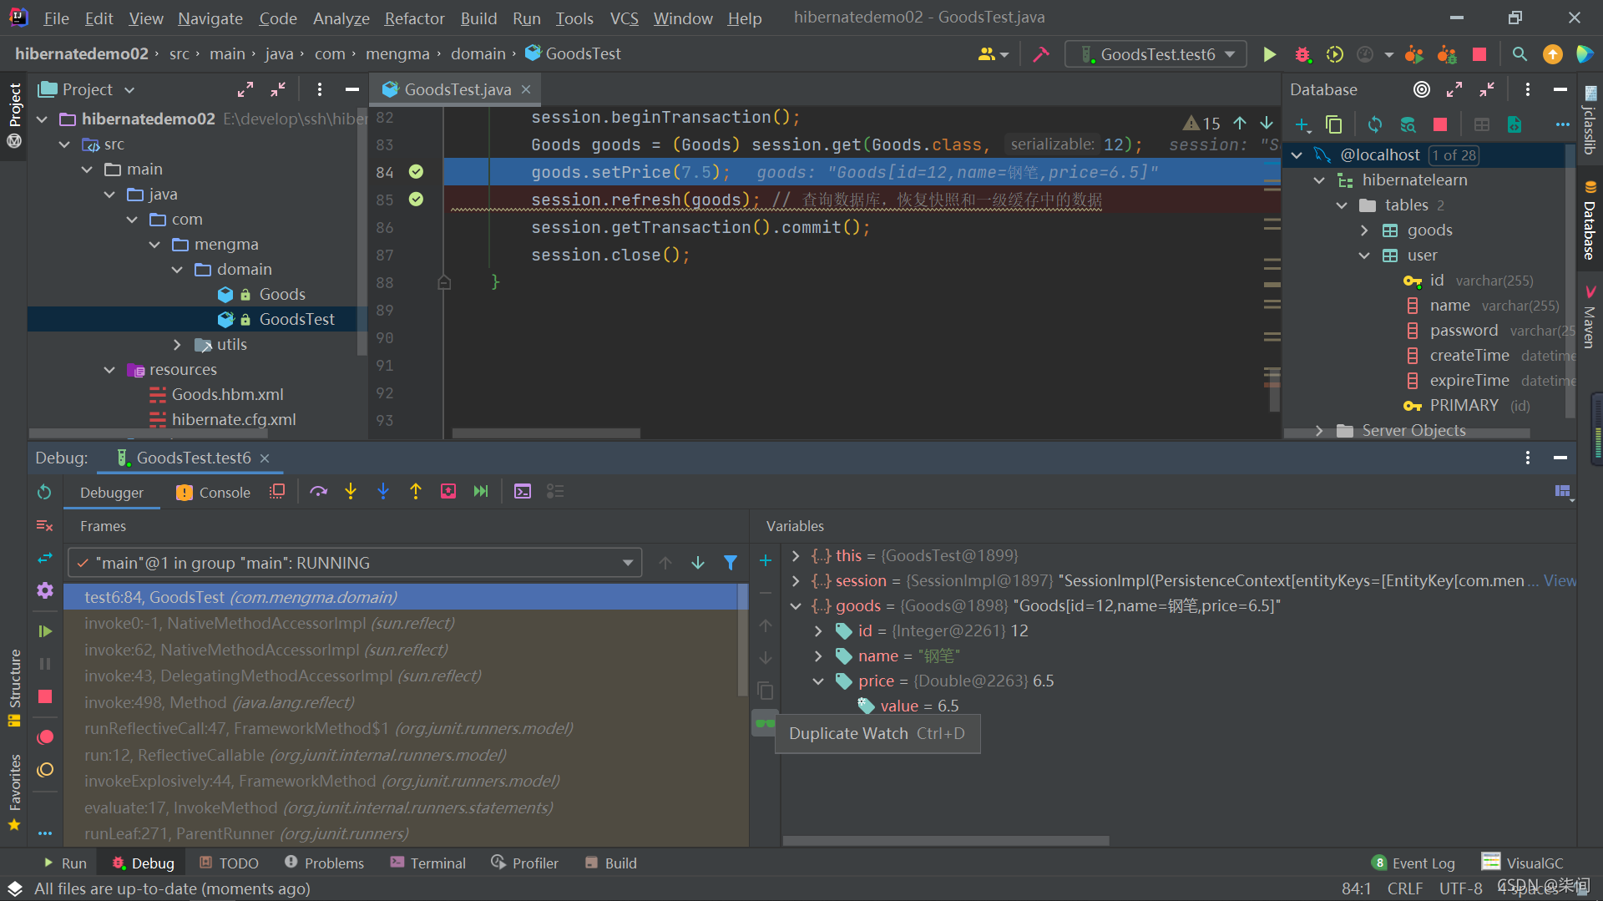Toggle breakpoint on line 84
The height and width of the screenshot is (901, 1603).
tap(416, 172)
